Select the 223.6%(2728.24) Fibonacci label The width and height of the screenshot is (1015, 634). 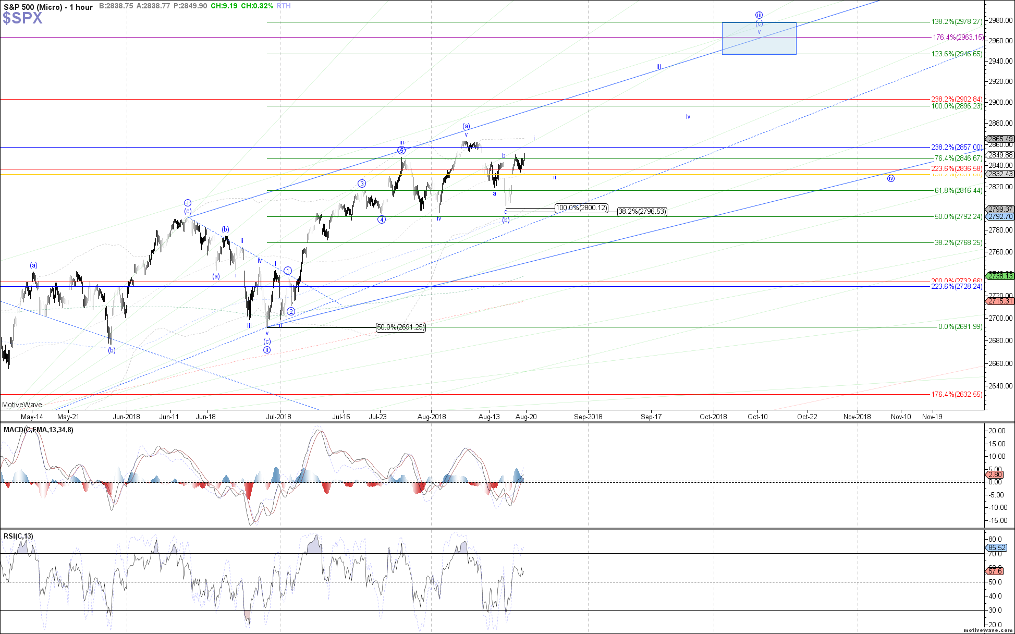[957, 286]
